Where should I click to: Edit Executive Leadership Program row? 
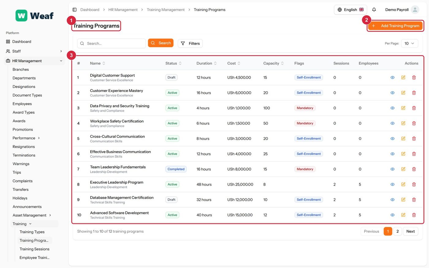(403, 184)
